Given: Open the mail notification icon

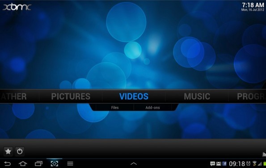Looking at the screenshot, I should click(219, 164).
